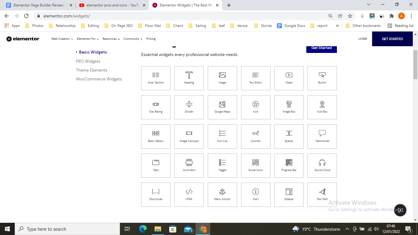
Task: Open the Sound Cloud widget
Action: pos(322,166)
